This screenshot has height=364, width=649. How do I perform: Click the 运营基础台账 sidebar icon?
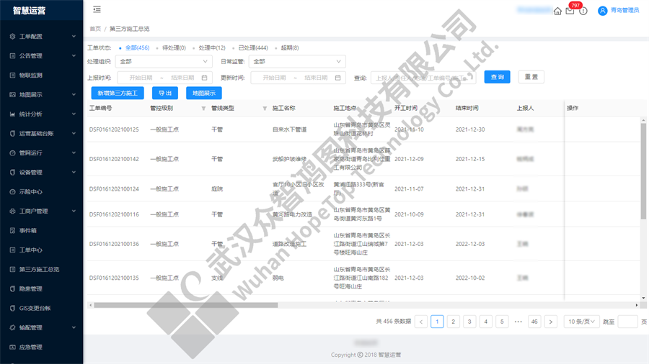(x=12, y=133)
